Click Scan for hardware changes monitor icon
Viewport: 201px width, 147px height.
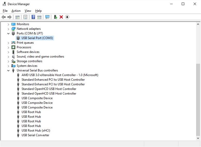coord(47,17)
